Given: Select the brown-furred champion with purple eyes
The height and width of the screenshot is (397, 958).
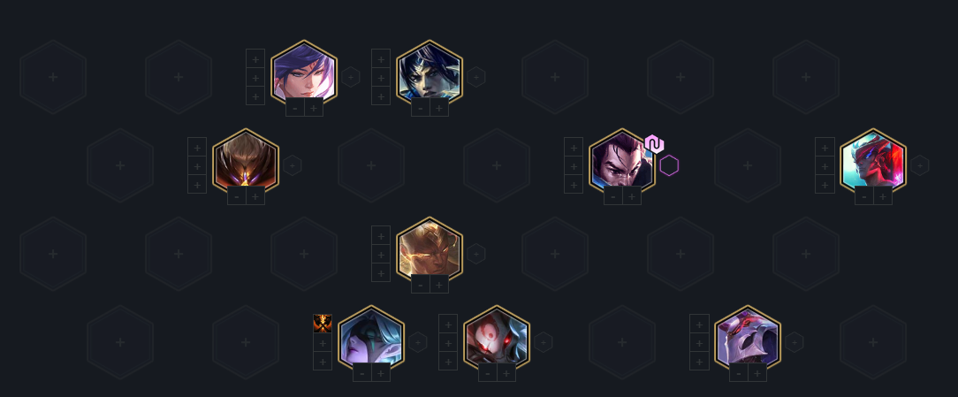Looking at the screenshot, I should (x=246, y=161).
